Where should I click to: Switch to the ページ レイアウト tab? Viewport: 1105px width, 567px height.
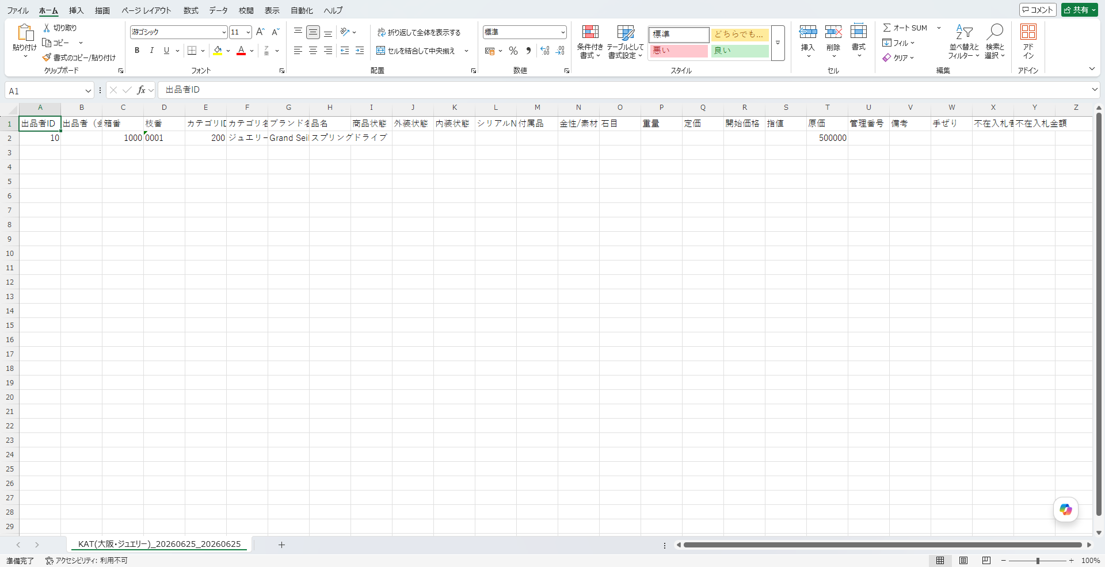point(146,10)
